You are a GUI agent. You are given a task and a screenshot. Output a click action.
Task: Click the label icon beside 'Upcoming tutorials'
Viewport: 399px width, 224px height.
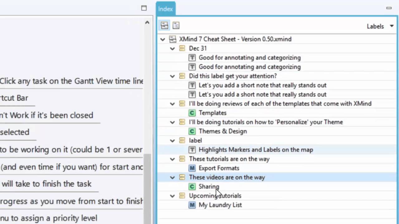182,196
